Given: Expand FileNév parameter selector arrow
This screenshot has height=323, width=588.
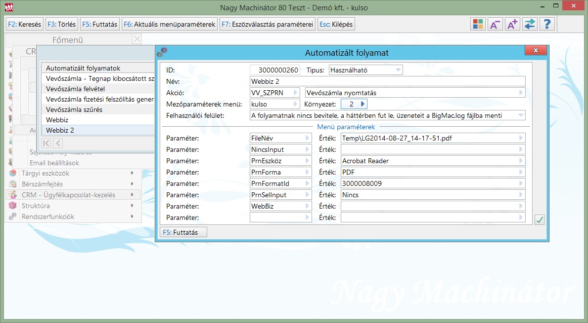Looking at the screenshot, I should [x=307, y=138].
